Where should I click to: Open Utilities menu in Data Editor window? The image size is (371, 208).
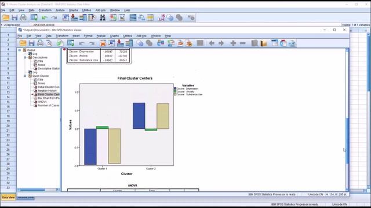click(86, 10)
